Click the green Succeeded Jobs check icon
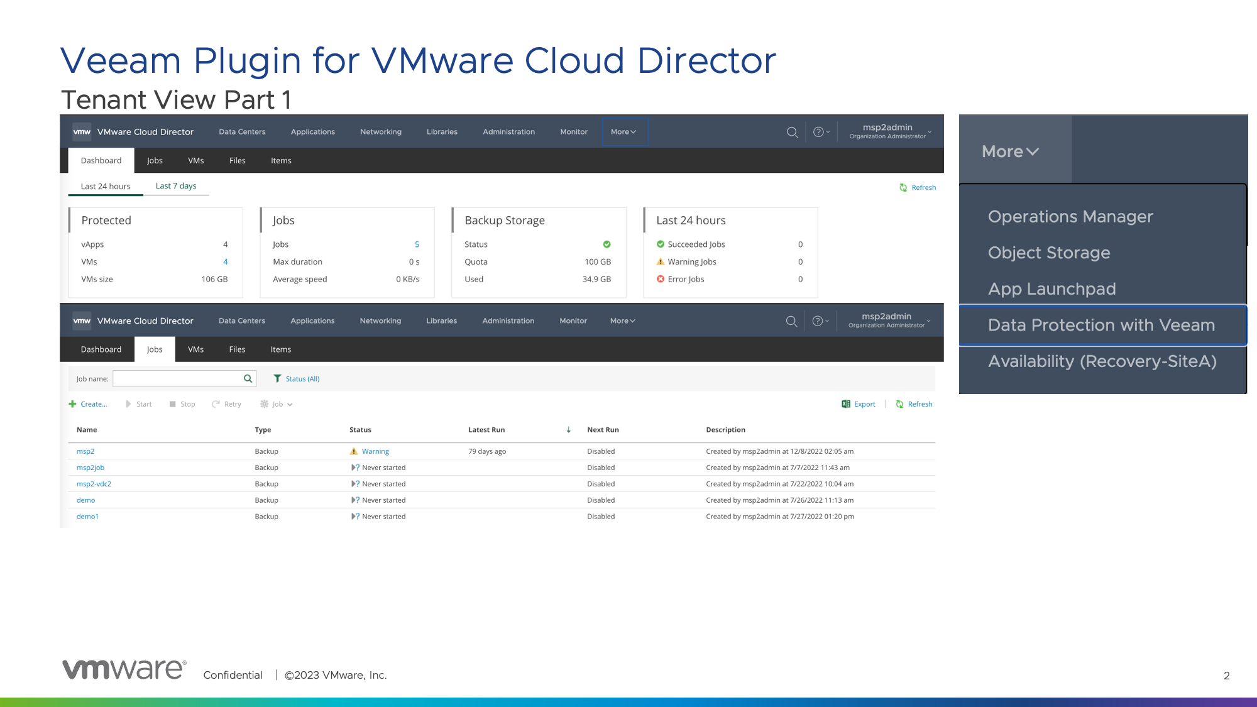This screenshot has width=1257, height=707. (661, 244)
